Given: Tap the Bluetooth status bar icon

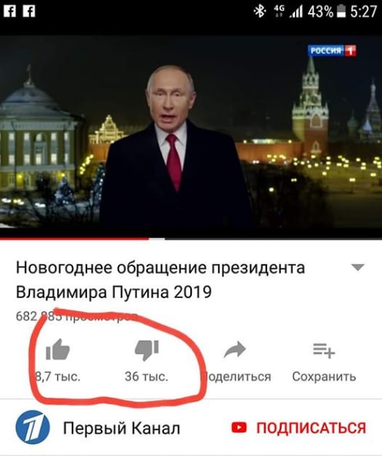Looking at the screenshot, I should click(x=260, y=12).
